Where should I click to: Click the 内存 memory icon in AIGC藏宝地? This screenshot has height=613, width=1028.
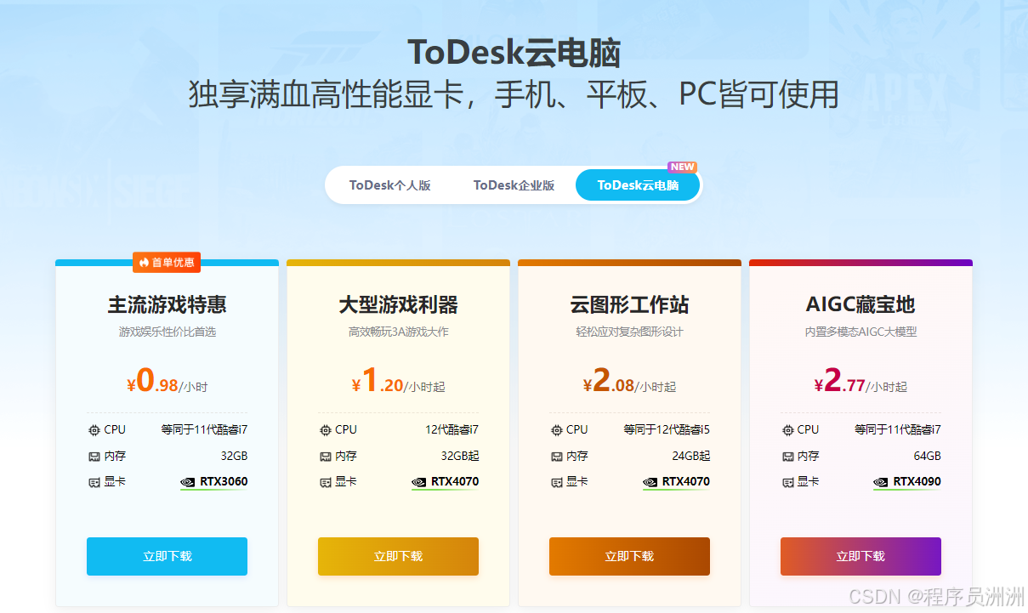pos(787,457)
